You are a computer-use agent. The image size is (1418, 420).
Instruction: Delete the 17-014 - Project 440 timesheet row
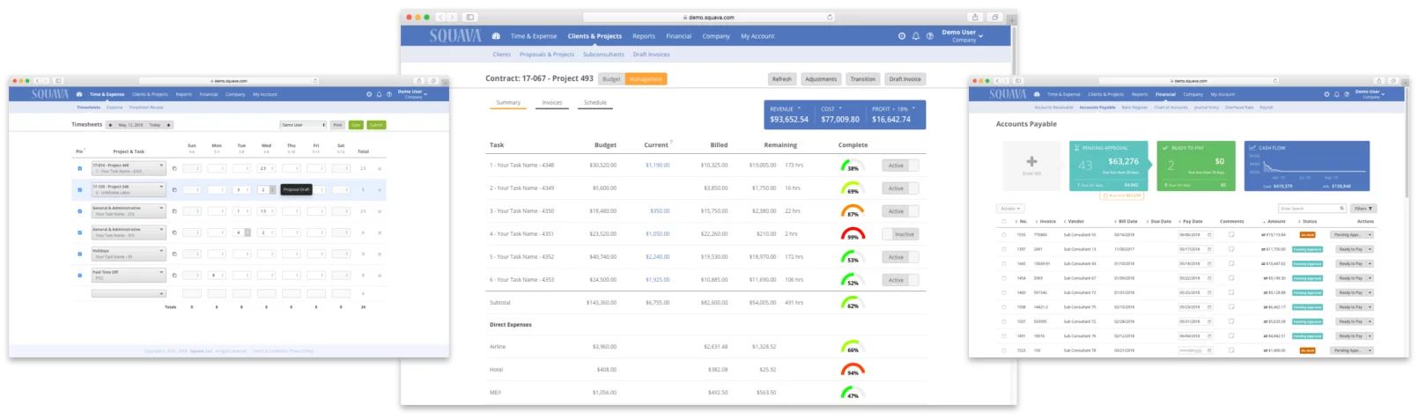pos(380,168)
